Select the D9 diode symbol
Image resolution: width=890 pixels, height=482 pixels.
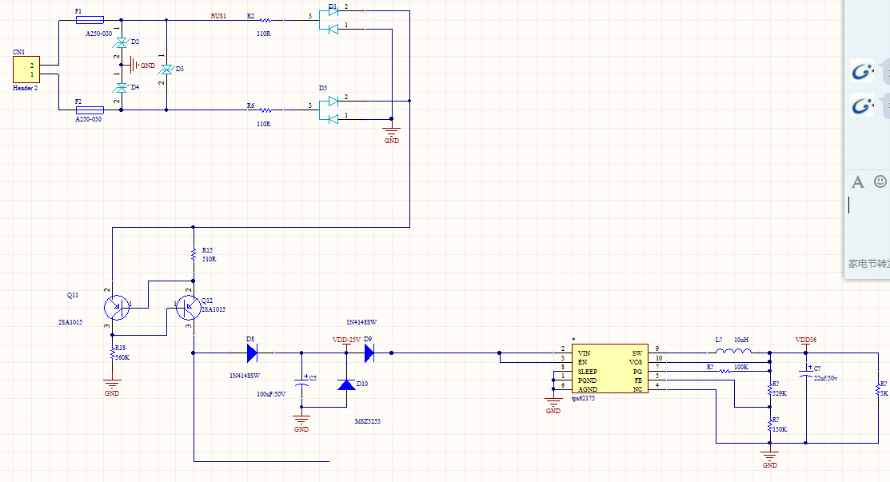(369, 353)
